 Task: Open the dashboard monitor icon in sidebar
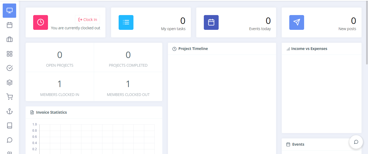pyautogui.click(x=9, y=11)
